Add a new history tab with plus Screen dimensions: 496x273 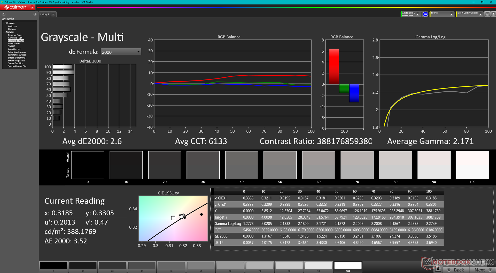[53, 14]
